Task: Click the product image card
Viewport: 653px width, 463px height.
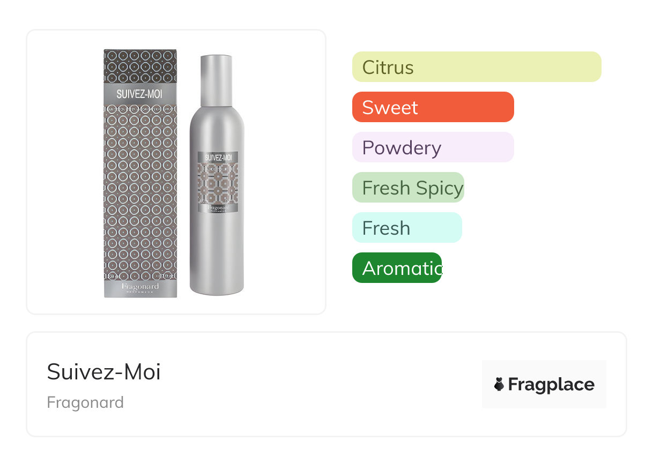Action: pos(176,172)
